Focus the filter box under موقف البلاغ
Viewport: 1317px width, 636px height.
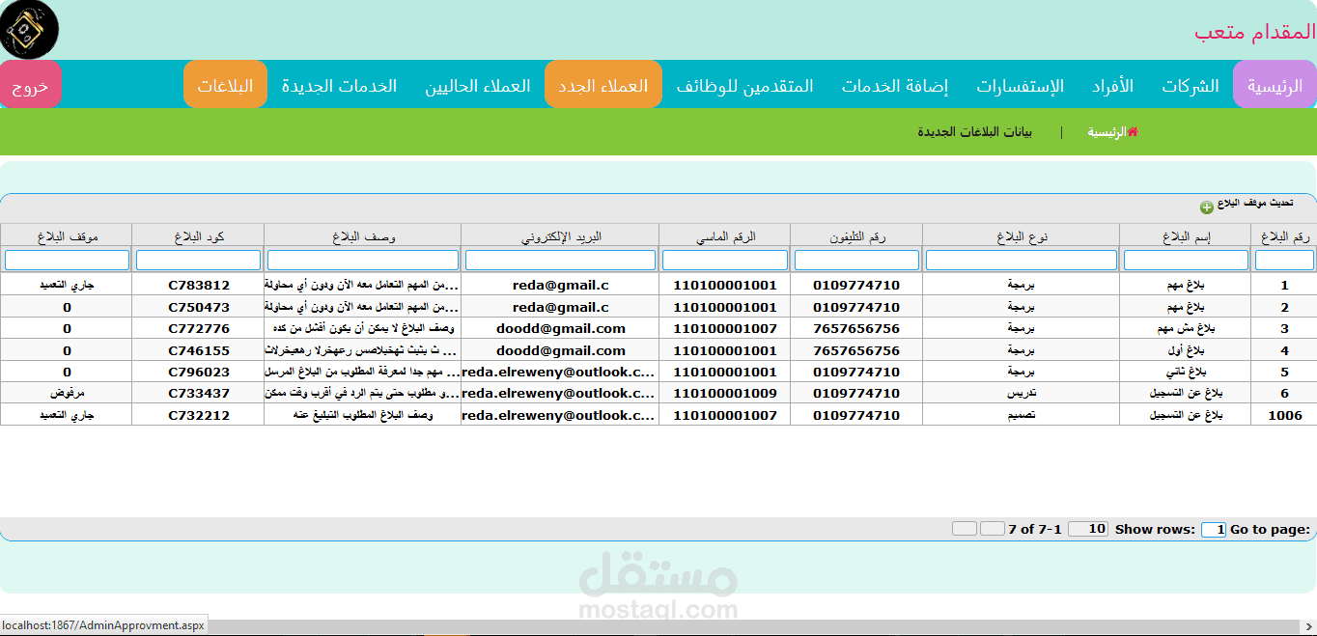coord(67,261)
